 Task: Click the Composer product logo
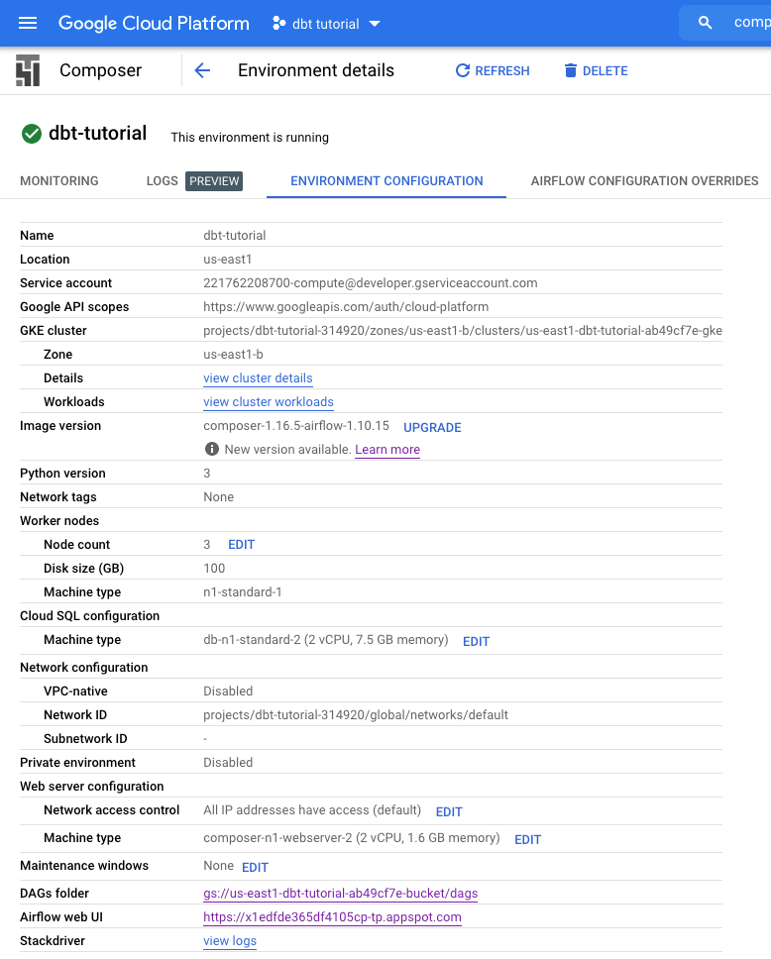pyautogui.click(x=28, y=70)
